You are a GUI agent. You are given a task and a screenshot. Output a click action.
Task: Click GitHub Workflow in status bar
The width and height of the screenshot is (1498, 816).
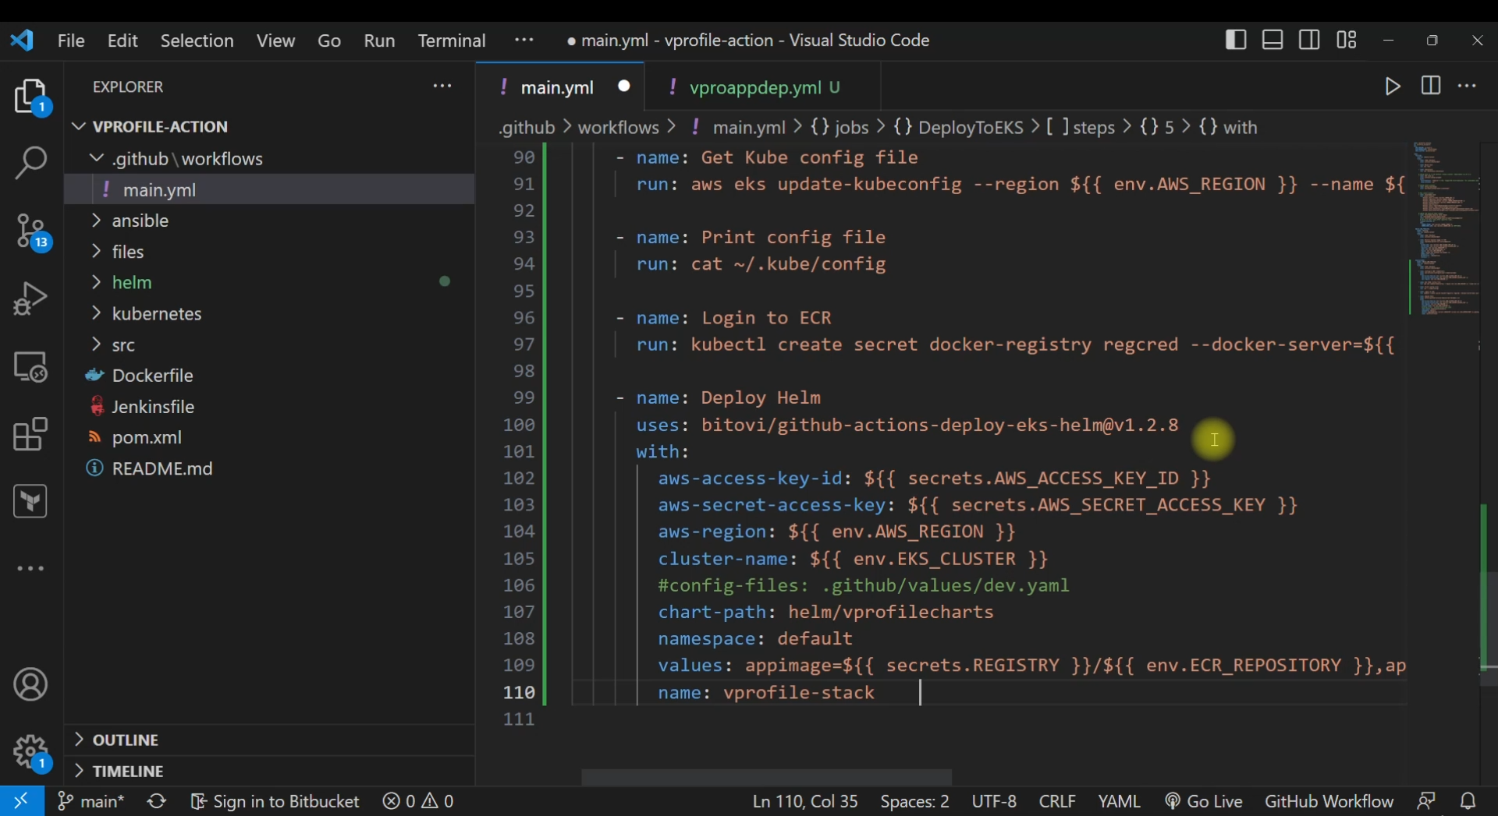pyautogui.click(x=1329, y=801)
